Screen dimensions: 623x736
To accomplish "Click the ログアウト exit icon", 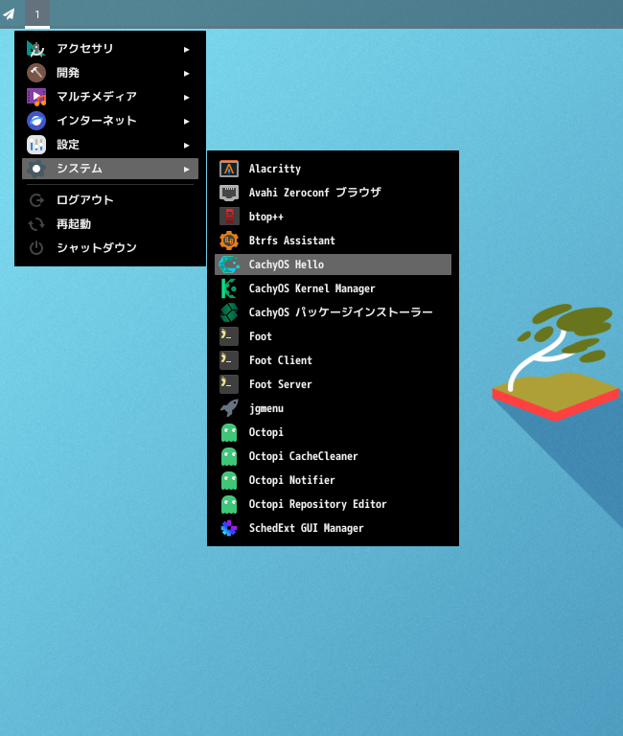I will pyautogui.click(x=36, y=200).
